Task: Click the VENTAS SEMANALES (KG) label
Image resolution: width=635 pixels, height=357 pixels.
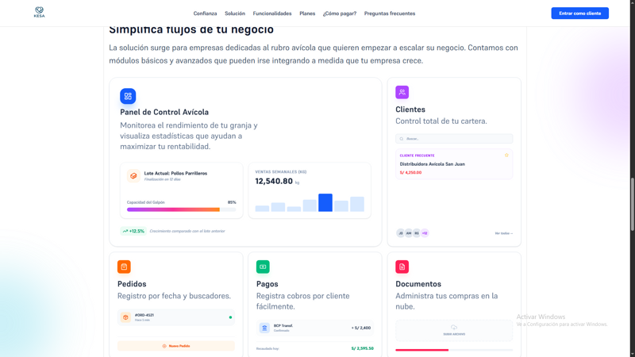Action: [x=281, y=172]
